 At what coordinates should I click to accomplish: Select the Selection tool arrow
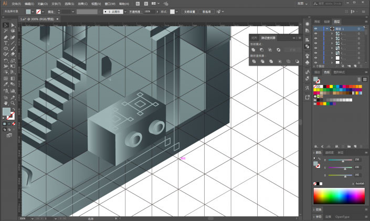tap(6, 25)
